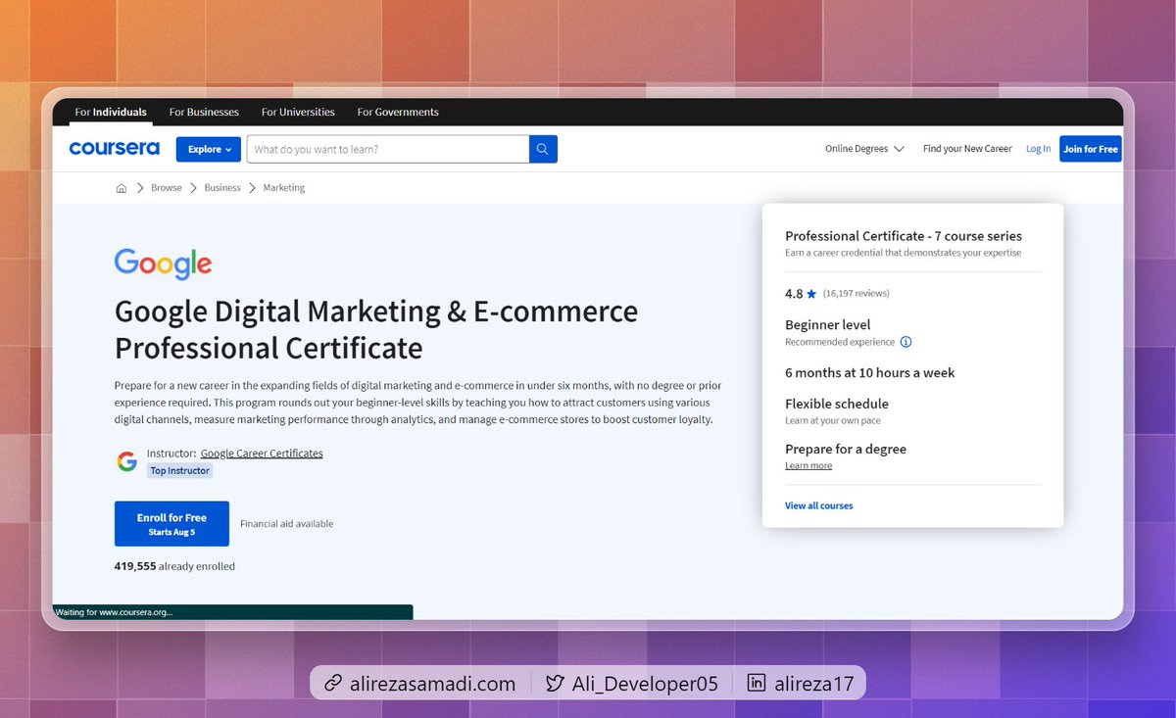Switch to For Governments tab
Viewport: 1176px width, 718px height.
click(398, 112)
